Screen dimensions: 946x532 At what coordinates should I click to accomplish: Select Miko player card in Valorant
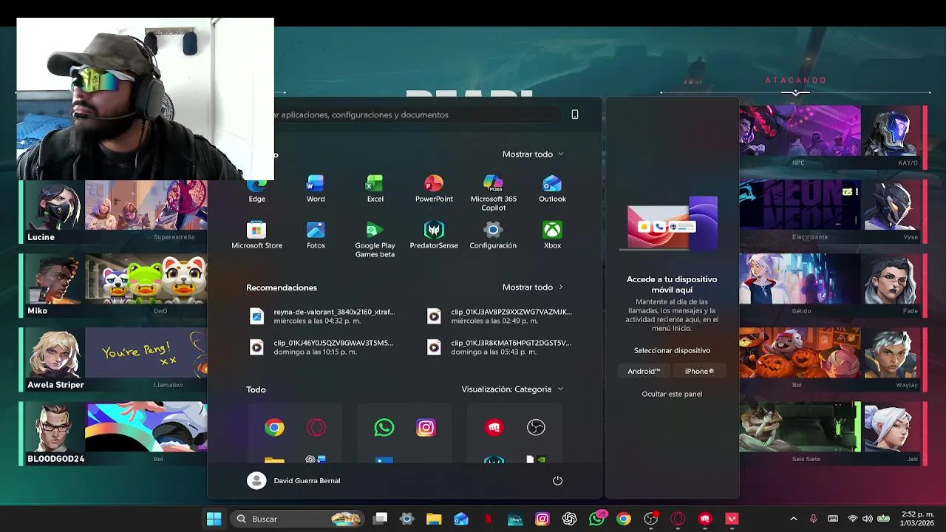(x=113, y=286)
